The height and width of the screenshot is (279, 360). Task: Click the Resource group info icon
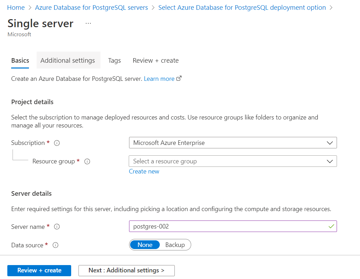(x=87, y=161)
